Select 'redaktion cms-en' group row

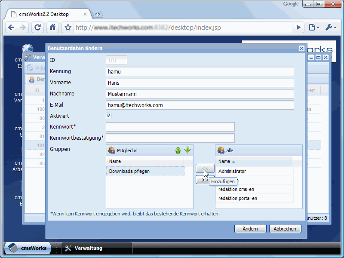tap(255, 189)
